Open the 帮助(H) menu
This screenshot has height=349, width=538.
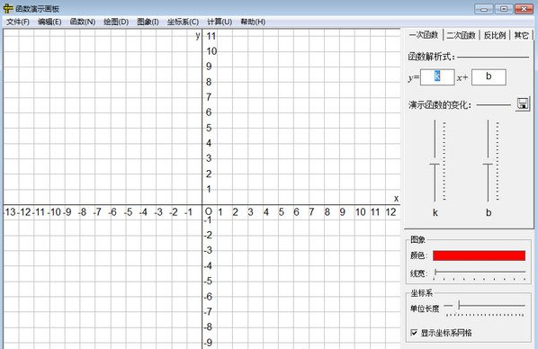click(x=253, y=22)
